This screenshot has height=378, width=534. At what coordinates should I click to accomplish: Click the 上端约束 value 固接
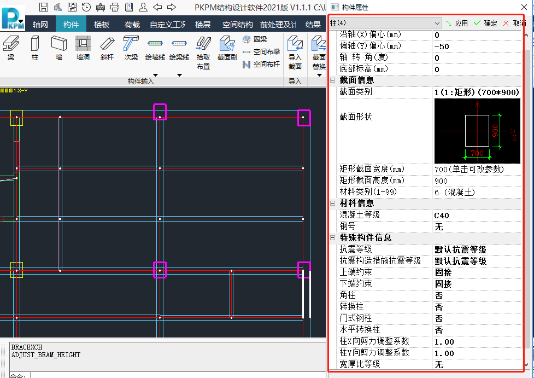(x=477, y=272)
